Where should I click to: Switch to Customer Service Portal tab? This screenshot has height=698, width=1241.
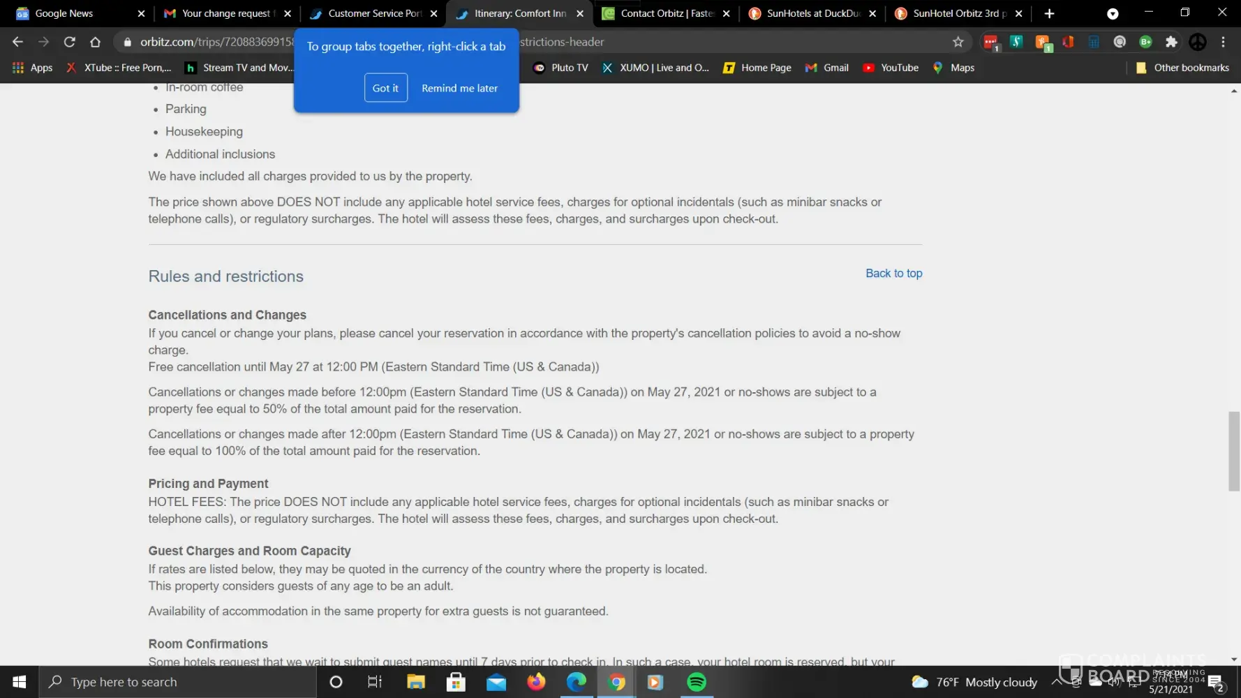tap(373, 13)
